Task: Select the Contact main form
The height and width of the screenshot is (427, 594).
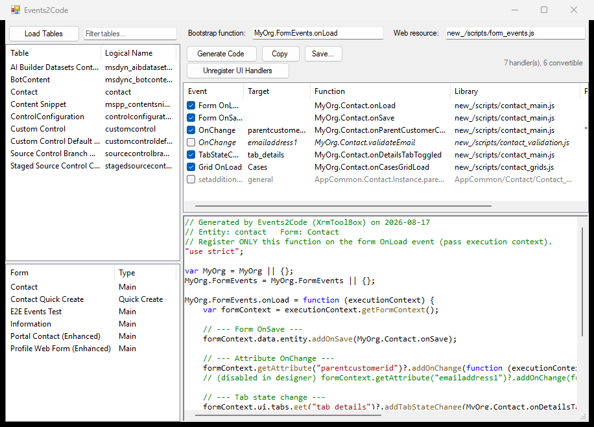Action: (92, 287)
